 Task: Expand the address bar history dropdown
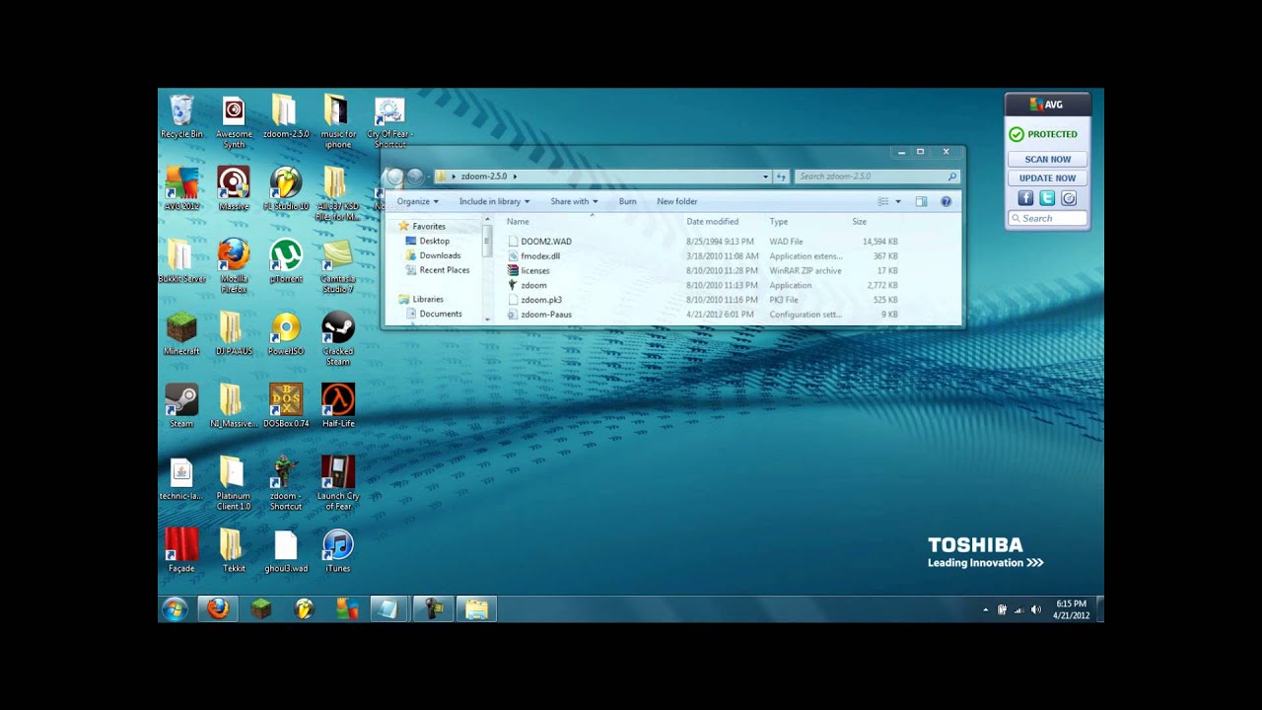[765, 177]
